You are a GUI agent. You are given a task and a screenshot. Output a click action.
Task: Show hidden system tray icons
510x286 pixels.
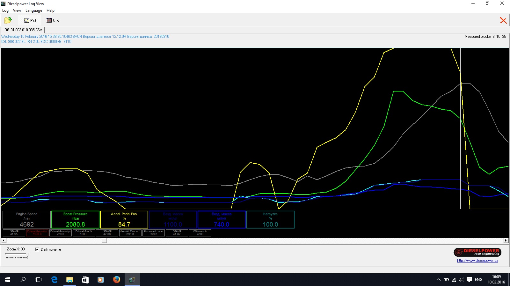[438, 280]
